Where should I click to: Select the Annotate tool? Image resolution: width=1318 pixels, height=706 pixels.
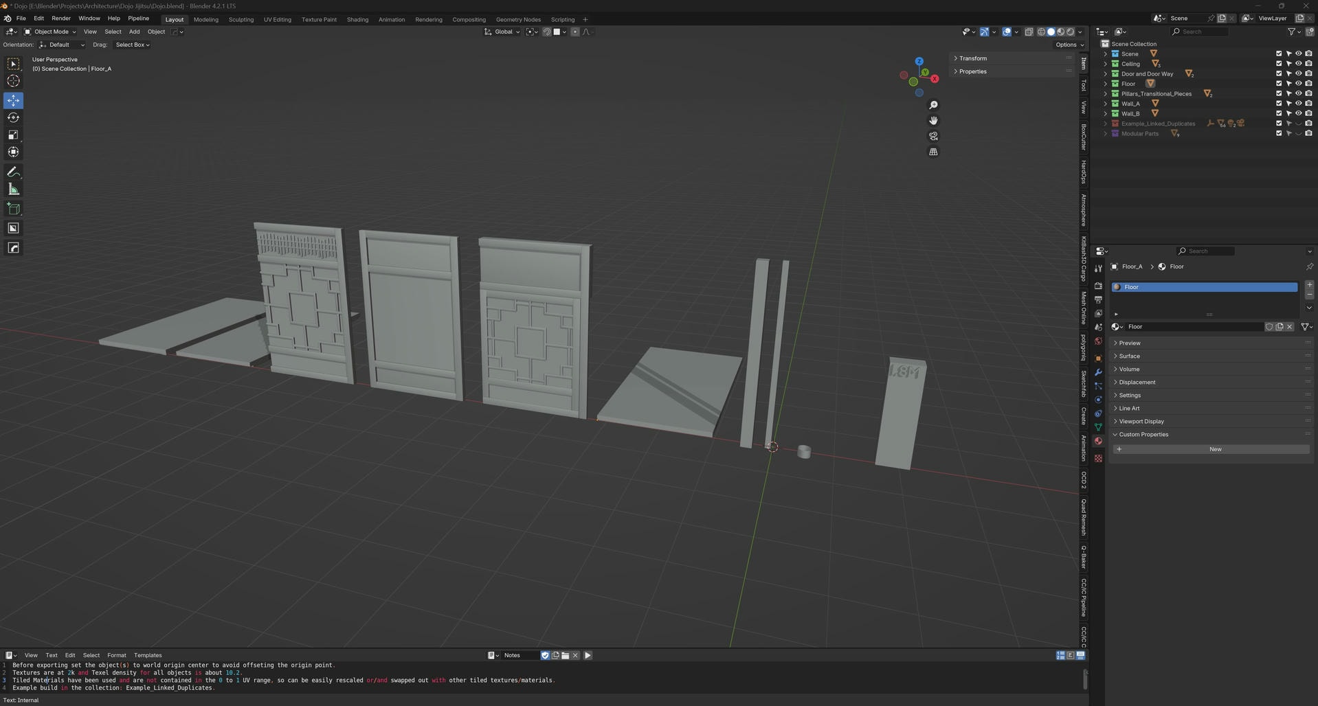[x=13, y=172]
